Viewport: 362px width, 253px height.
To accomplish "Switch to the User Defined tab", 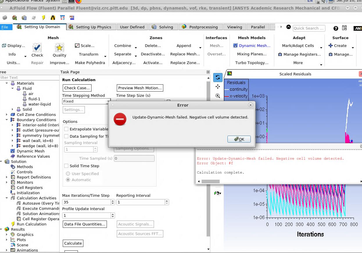I will pyautogui.click(x=132, y=27).
